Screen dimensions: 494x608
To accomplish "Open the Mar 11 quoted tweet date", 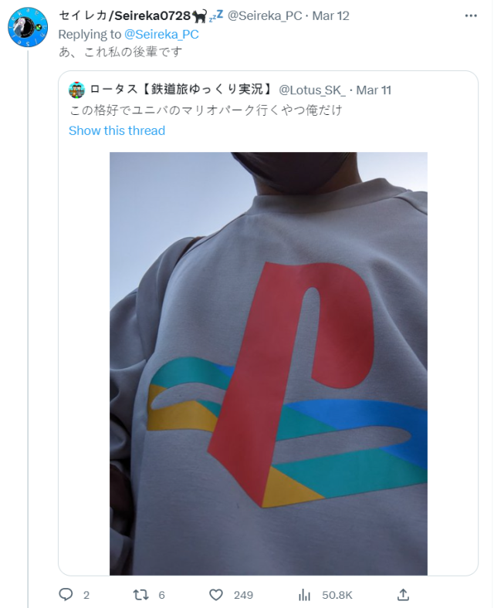I will click(374, 90).
